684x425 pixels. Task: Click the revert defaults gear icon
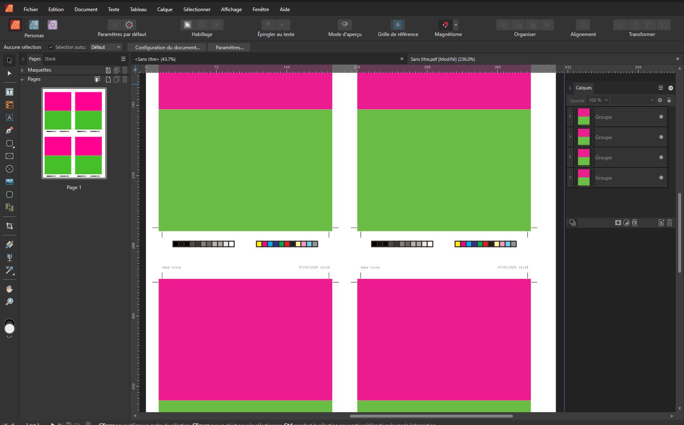129,25
